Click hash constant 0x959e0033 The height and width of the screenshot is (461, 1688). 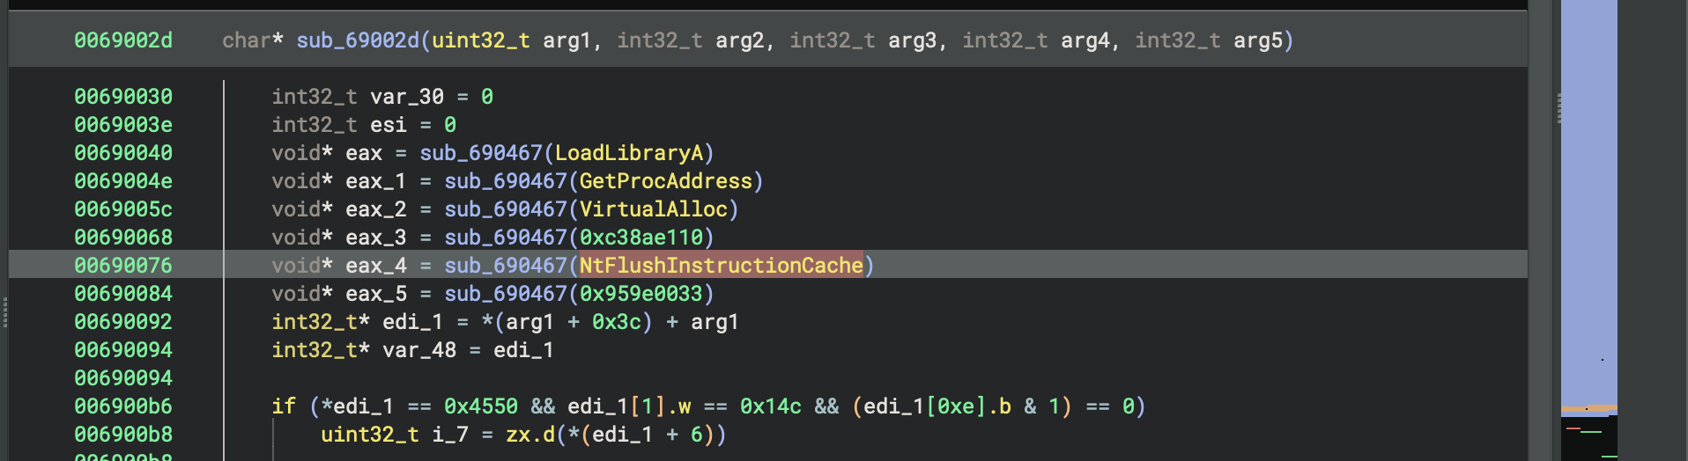coord(641,294)
